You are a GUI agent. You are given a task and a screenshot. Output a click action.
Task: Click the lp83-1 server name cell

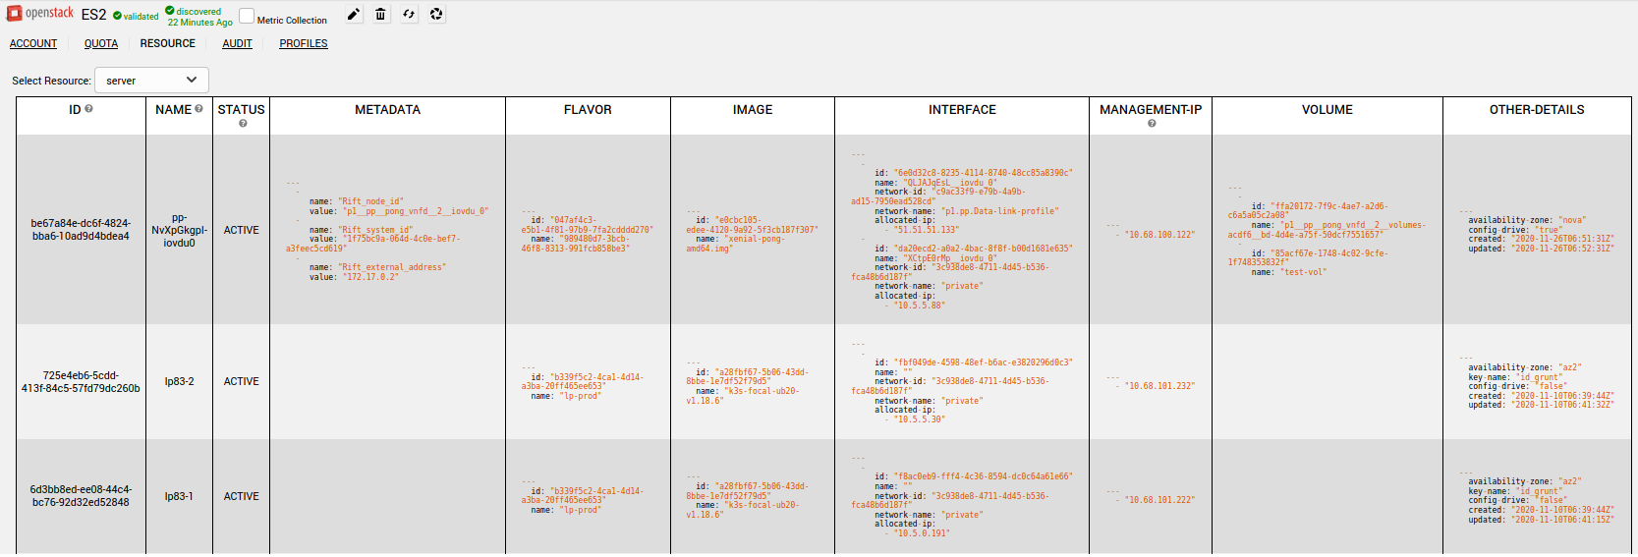(x=179, y=496)
